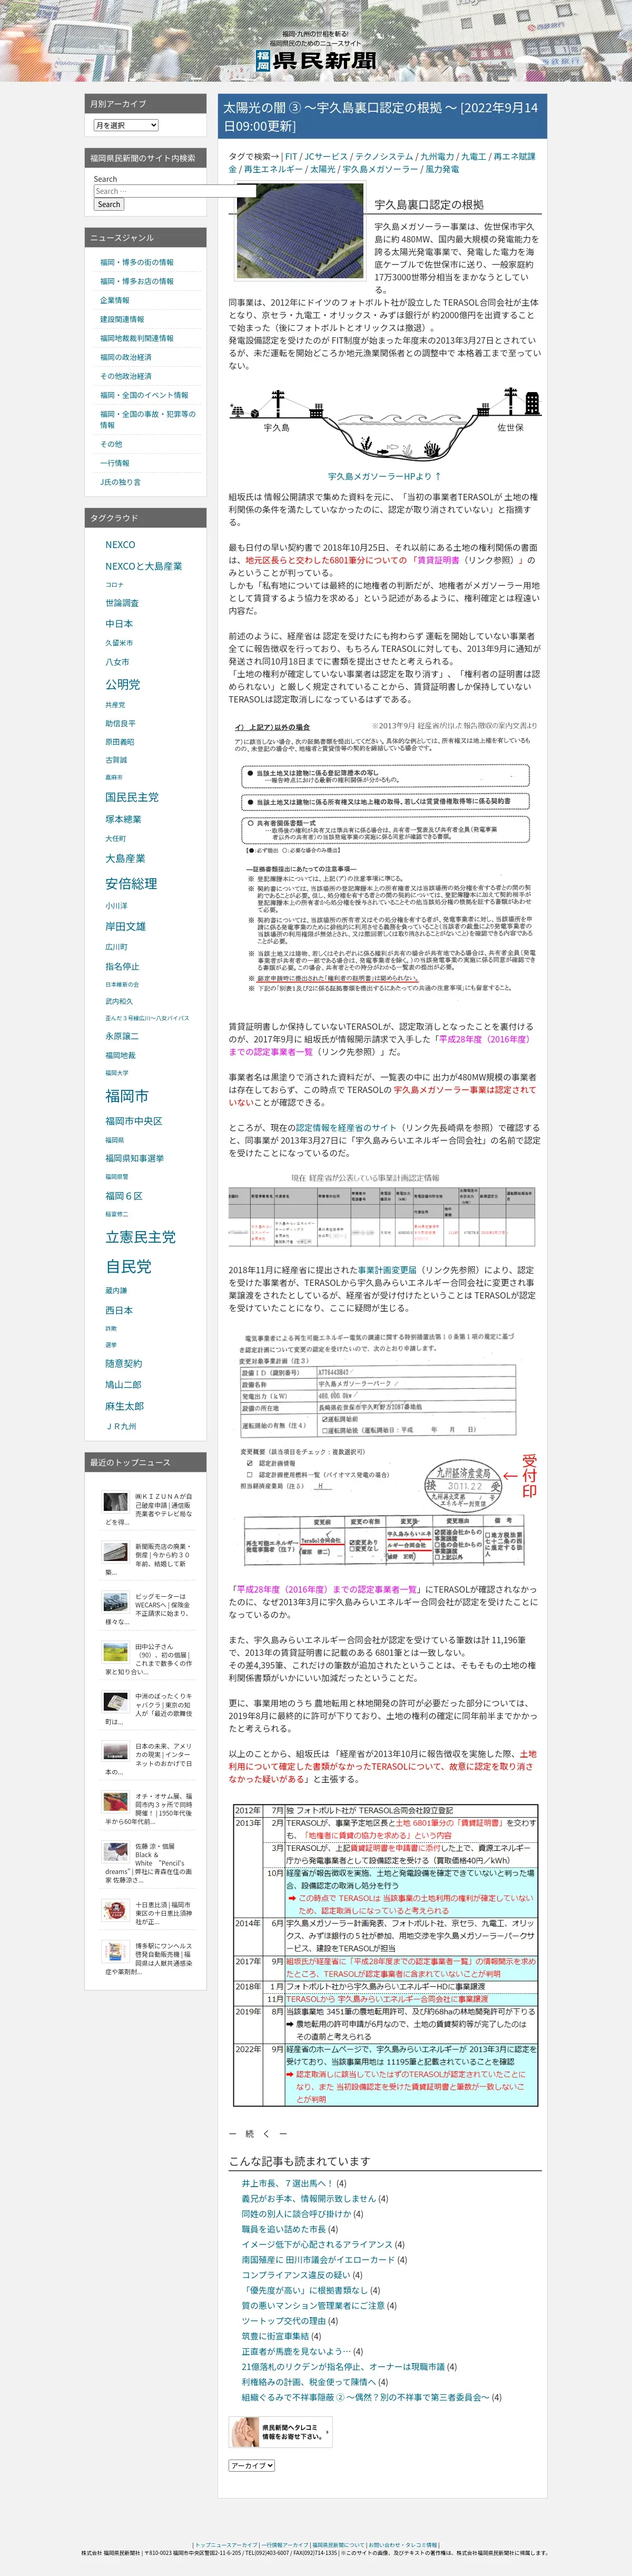Open the KIZUNA bankruptcy top news thumbnail
Screen dimensions: 632x2576
116,1502
